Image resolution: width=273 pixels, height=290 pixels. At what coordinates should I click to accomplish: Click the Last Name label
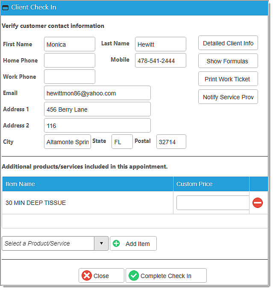[115, 43]
